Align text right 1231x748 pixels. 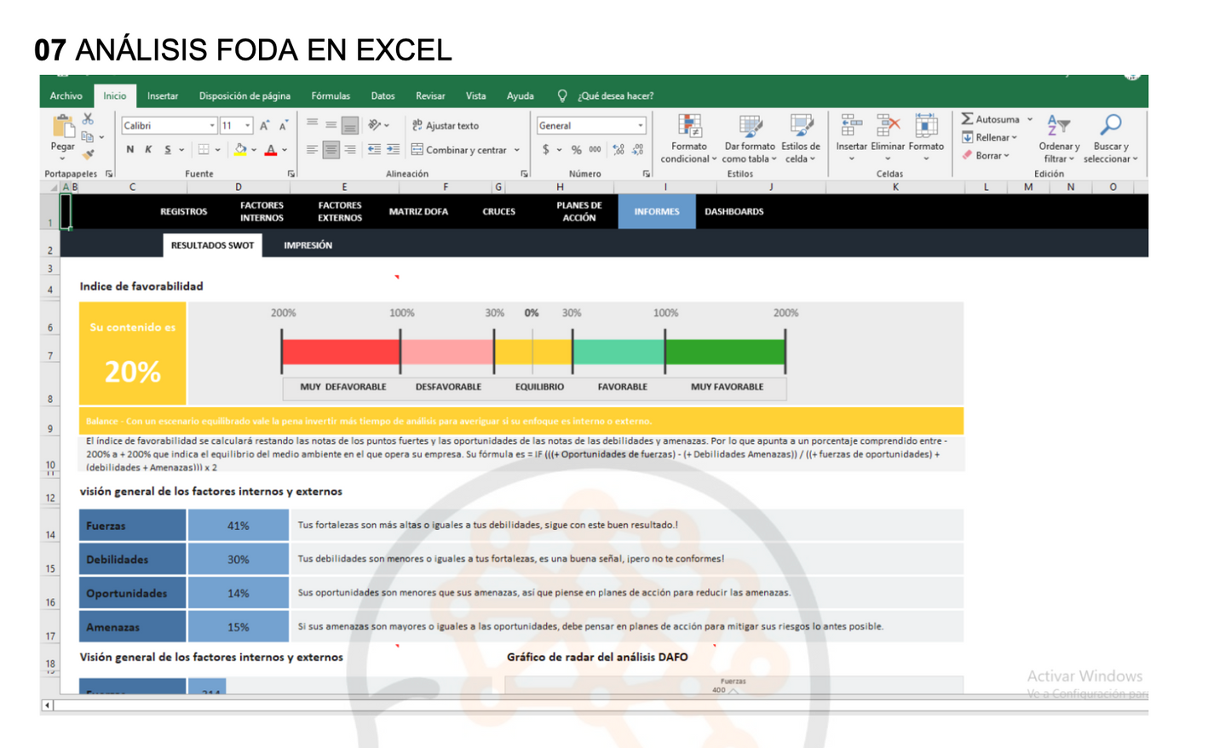tap(349, 150)
